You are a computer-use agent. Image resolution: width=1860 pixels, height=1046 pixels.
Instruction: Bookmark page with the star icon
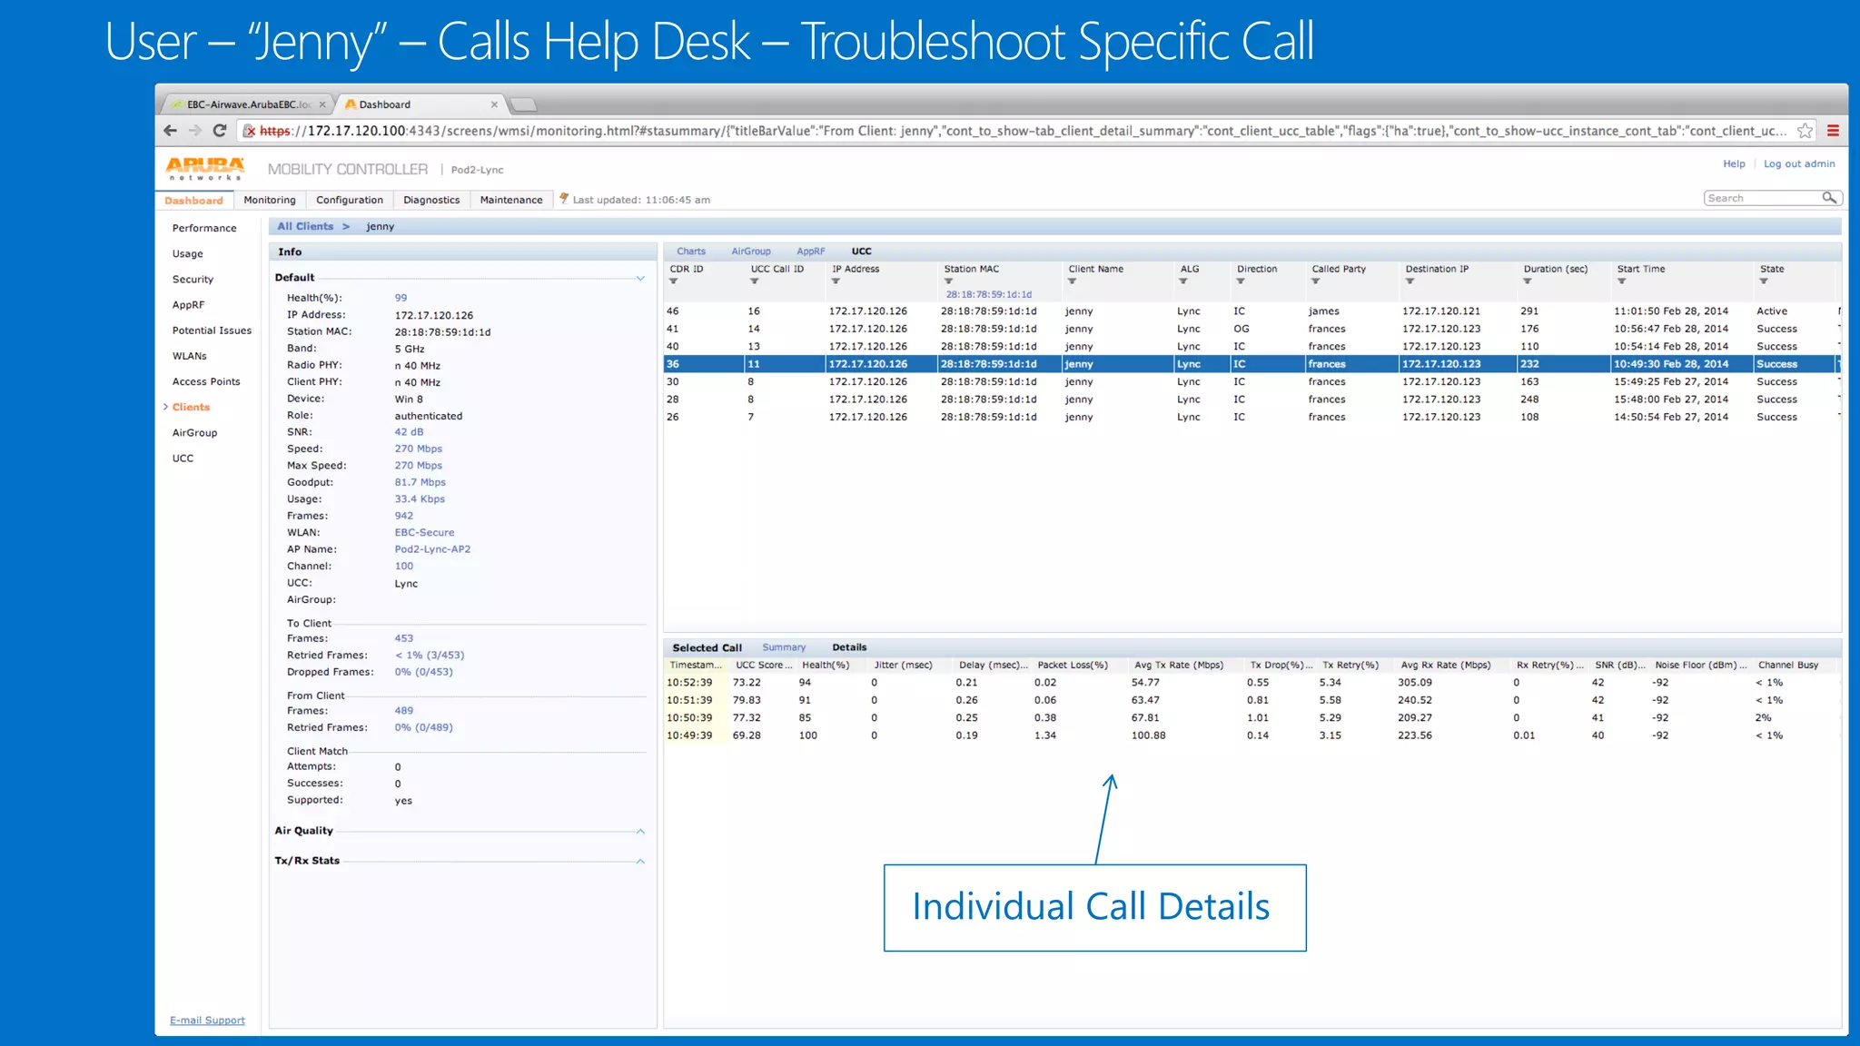[x=1805, y=131]
